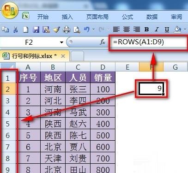
Task: Click the Save As icon
Action: tap(46, 30)
